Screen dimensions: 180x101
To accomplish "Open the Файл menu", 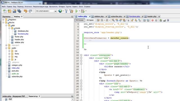I will (x=4, y=7).
